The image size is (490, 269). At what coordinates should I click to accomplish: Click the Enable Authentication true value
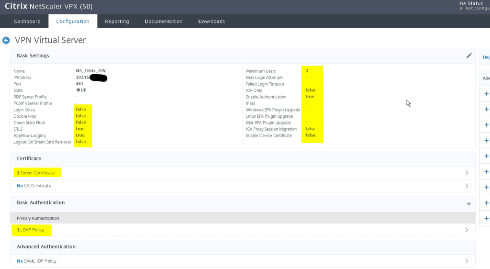[310, 97]
